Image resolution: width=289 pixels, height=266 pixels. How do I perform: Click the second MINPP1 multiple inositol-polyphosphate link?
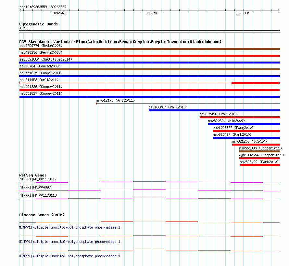click(70, 242)
